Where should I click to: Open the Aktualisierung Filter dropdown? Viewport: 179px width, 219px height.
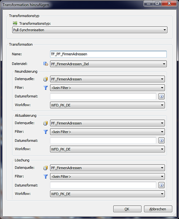107,132
